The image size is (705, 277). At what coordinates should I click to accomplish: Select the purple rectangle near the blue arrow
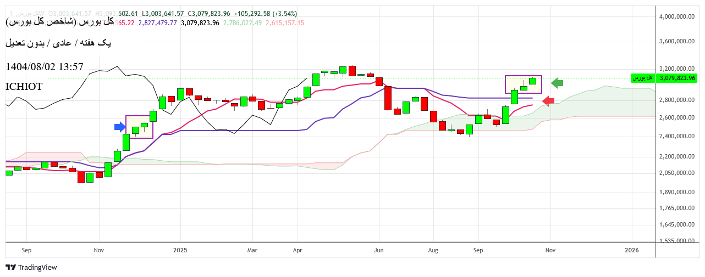[x=139, y=116]
